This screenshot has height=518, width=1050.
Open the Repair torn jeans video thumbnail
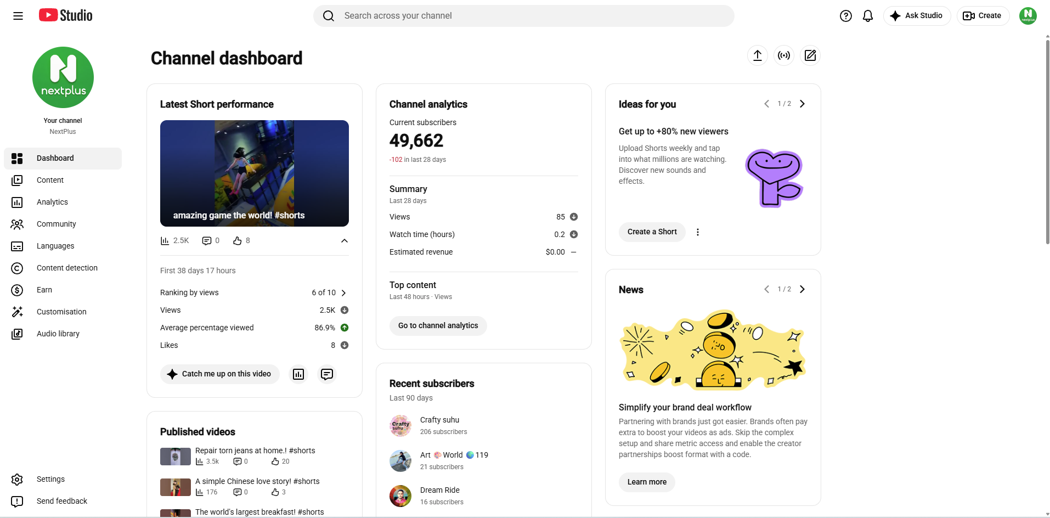(x=176, y=457)
